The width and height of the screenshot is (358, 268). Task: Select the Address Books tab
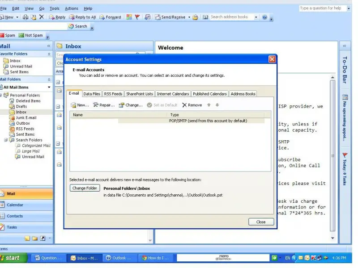pyautogui.click(x=243, y=94)
